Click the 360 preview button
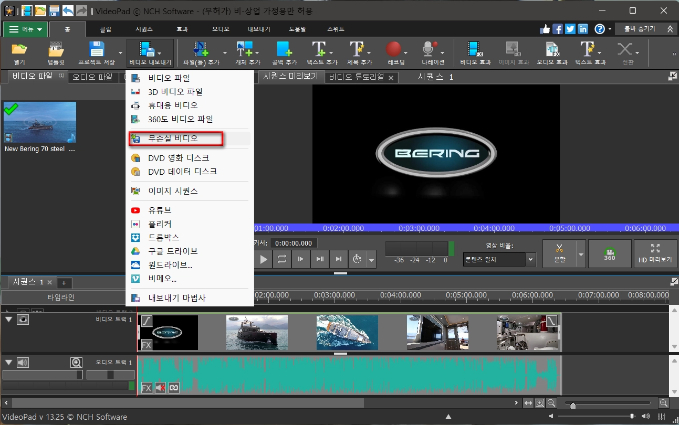 (609, 254)
